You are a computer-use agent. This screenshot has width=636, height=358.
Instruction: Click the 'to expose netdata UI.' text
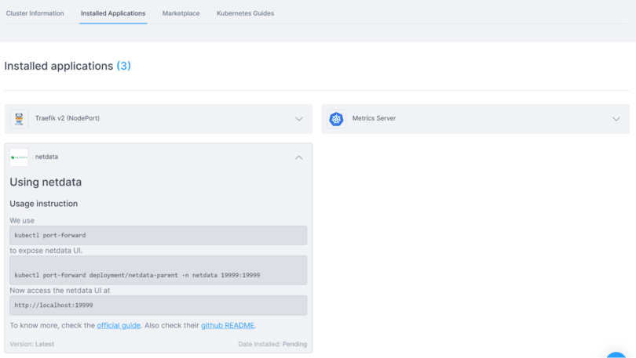pos(46,251)
